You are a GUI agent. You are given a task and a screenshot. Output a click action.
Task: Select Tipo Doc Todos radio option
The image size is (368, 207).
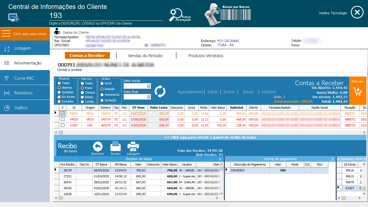pos(82,84)
